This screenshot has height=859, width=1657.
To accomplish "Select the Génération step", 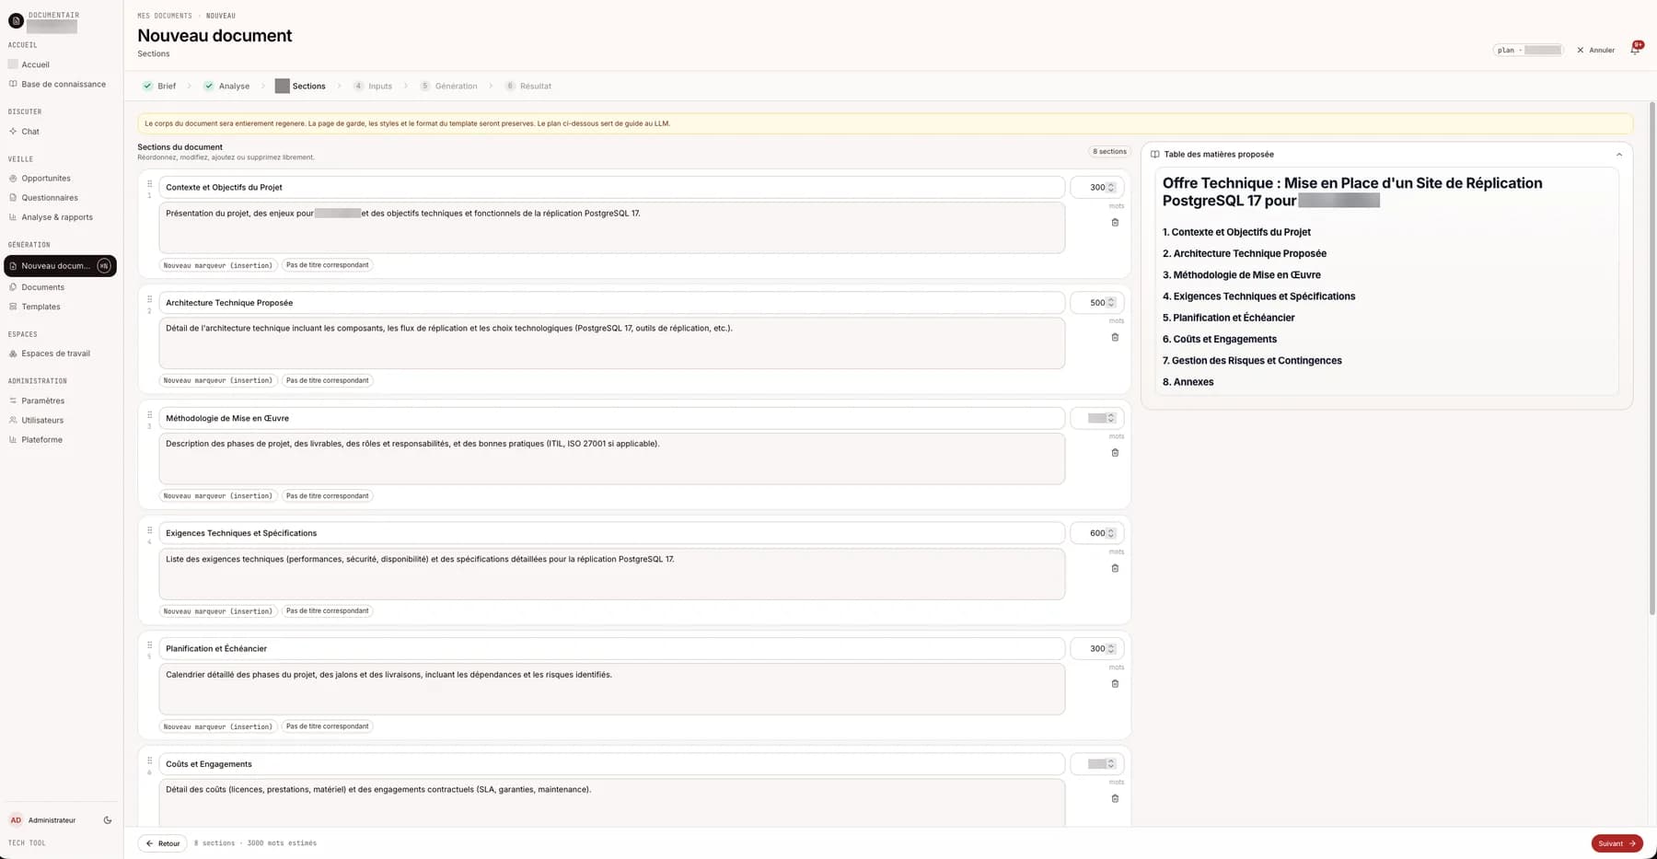I will coord(448,86).
